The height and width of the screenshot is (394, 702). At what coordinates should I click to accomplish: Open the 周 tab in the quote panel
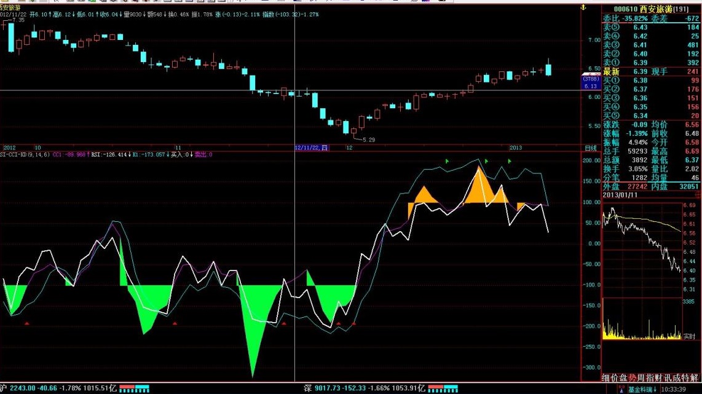click(641, 378)
